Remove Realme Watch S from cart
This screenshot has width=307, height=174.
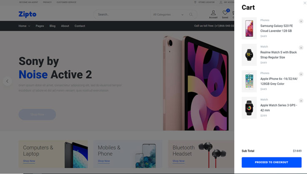301,48
